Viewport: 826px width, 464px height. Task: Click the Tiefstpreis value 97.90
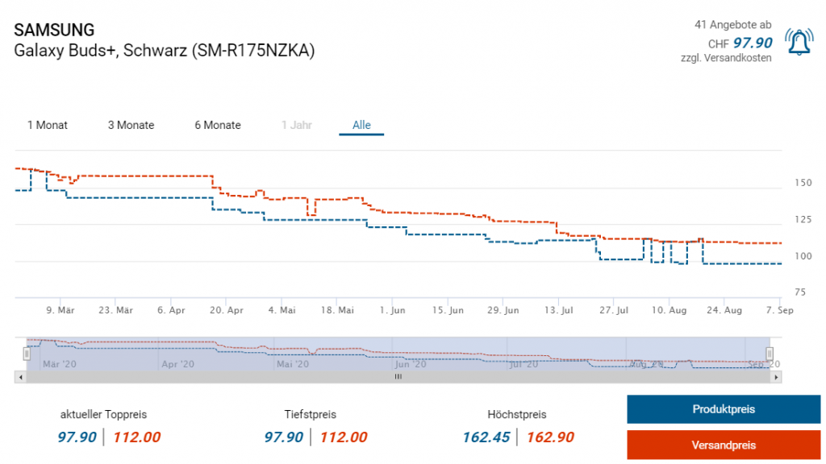point(284,437)
